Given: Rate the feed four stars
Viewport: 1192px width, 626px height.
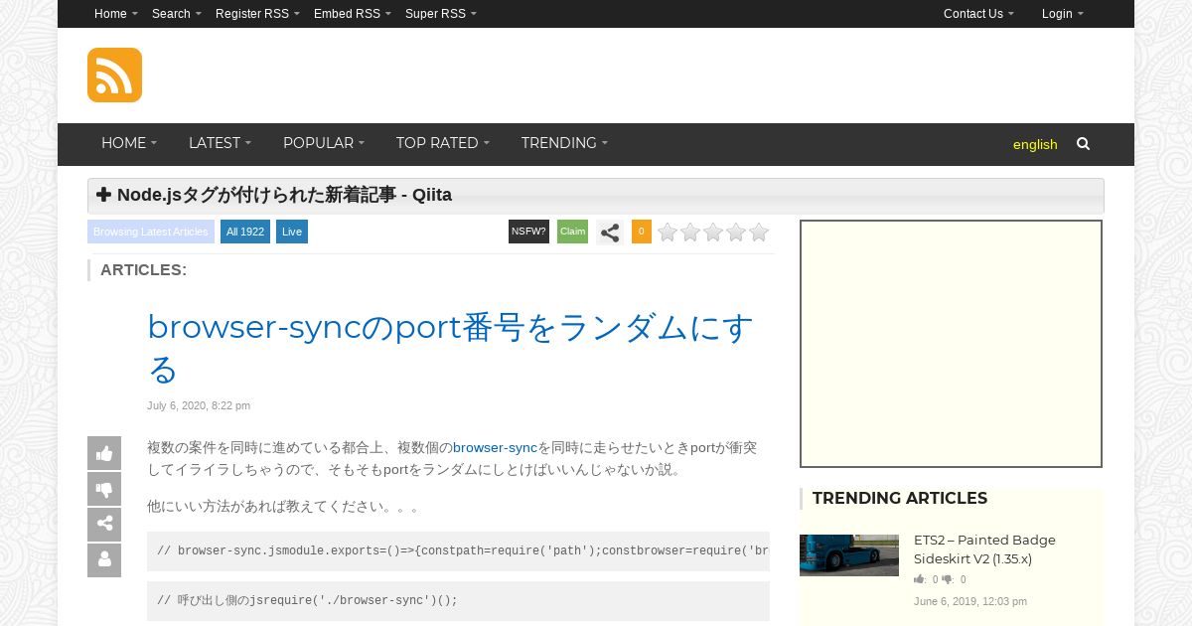Looking at the screenshot, I should click(x=736, y=233).
